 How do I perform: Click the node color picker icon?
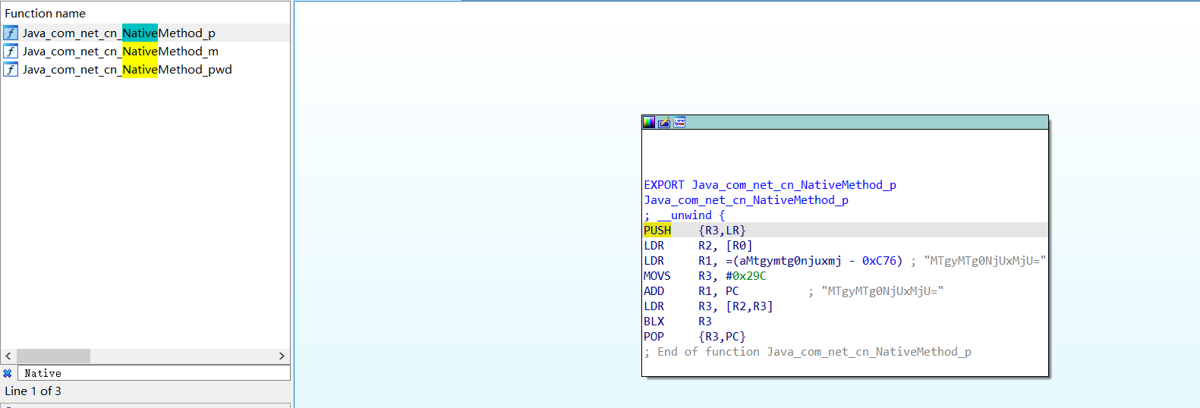click(649, 122)
